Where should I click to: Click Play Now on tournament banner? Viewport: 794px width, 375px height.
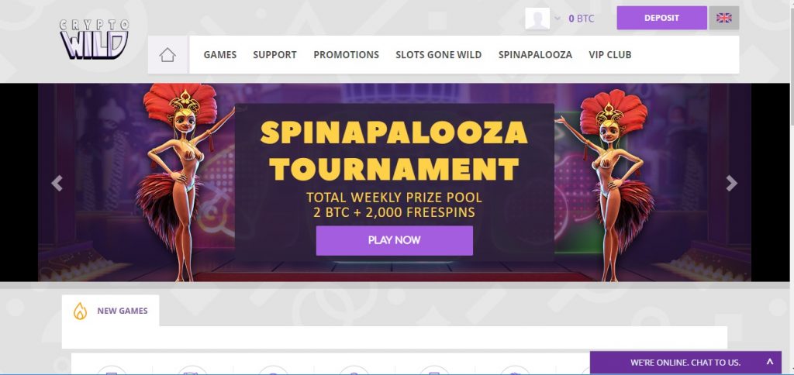pyautogui.click(x=395, y=240)
